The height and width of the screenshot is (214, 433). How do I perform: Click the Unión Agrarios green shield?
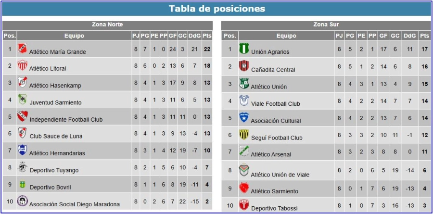[x=244, y=48]
